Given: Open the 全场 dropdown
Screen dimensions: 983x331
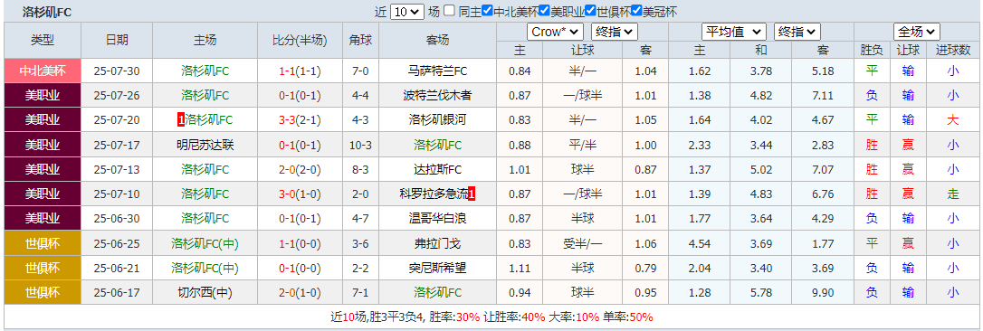Looking at the screenshot, I should click(x=917, y=32).
